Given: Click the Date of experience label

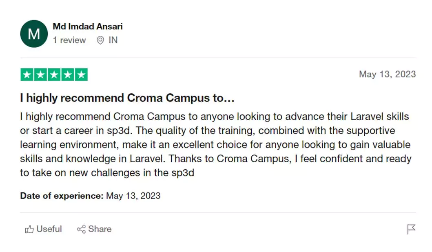Looking at the screenshot, I should click(62, 196).
